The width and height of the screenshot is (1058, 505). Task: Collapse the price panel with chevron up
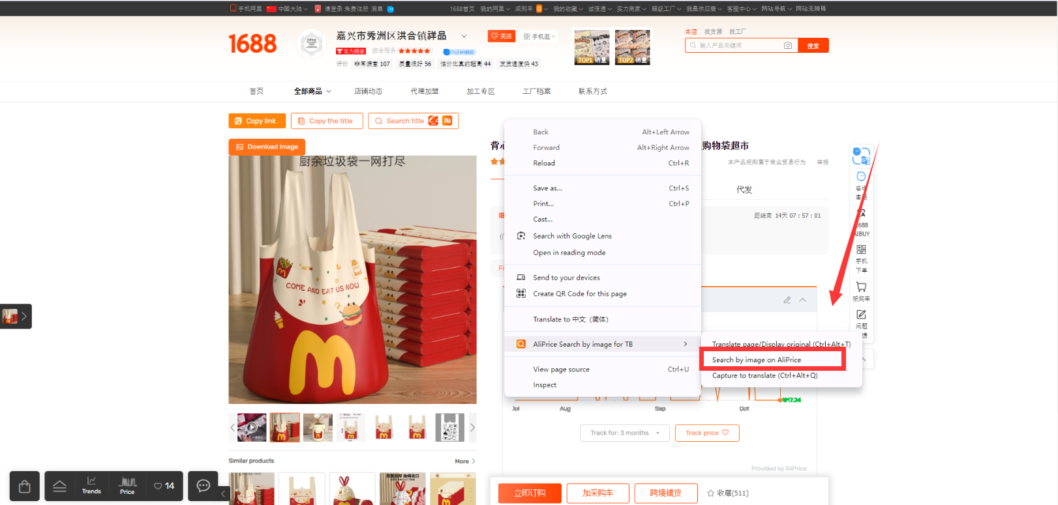(x=802, y=300)
